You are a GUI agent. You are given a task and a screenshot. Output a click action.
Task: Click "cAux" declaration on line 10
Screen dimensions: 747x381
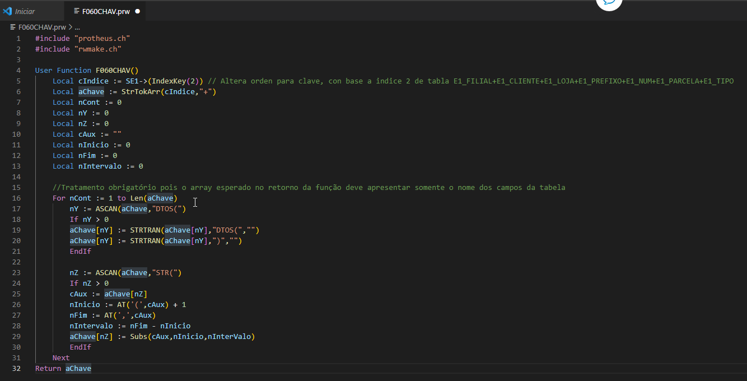click(87, 134)
